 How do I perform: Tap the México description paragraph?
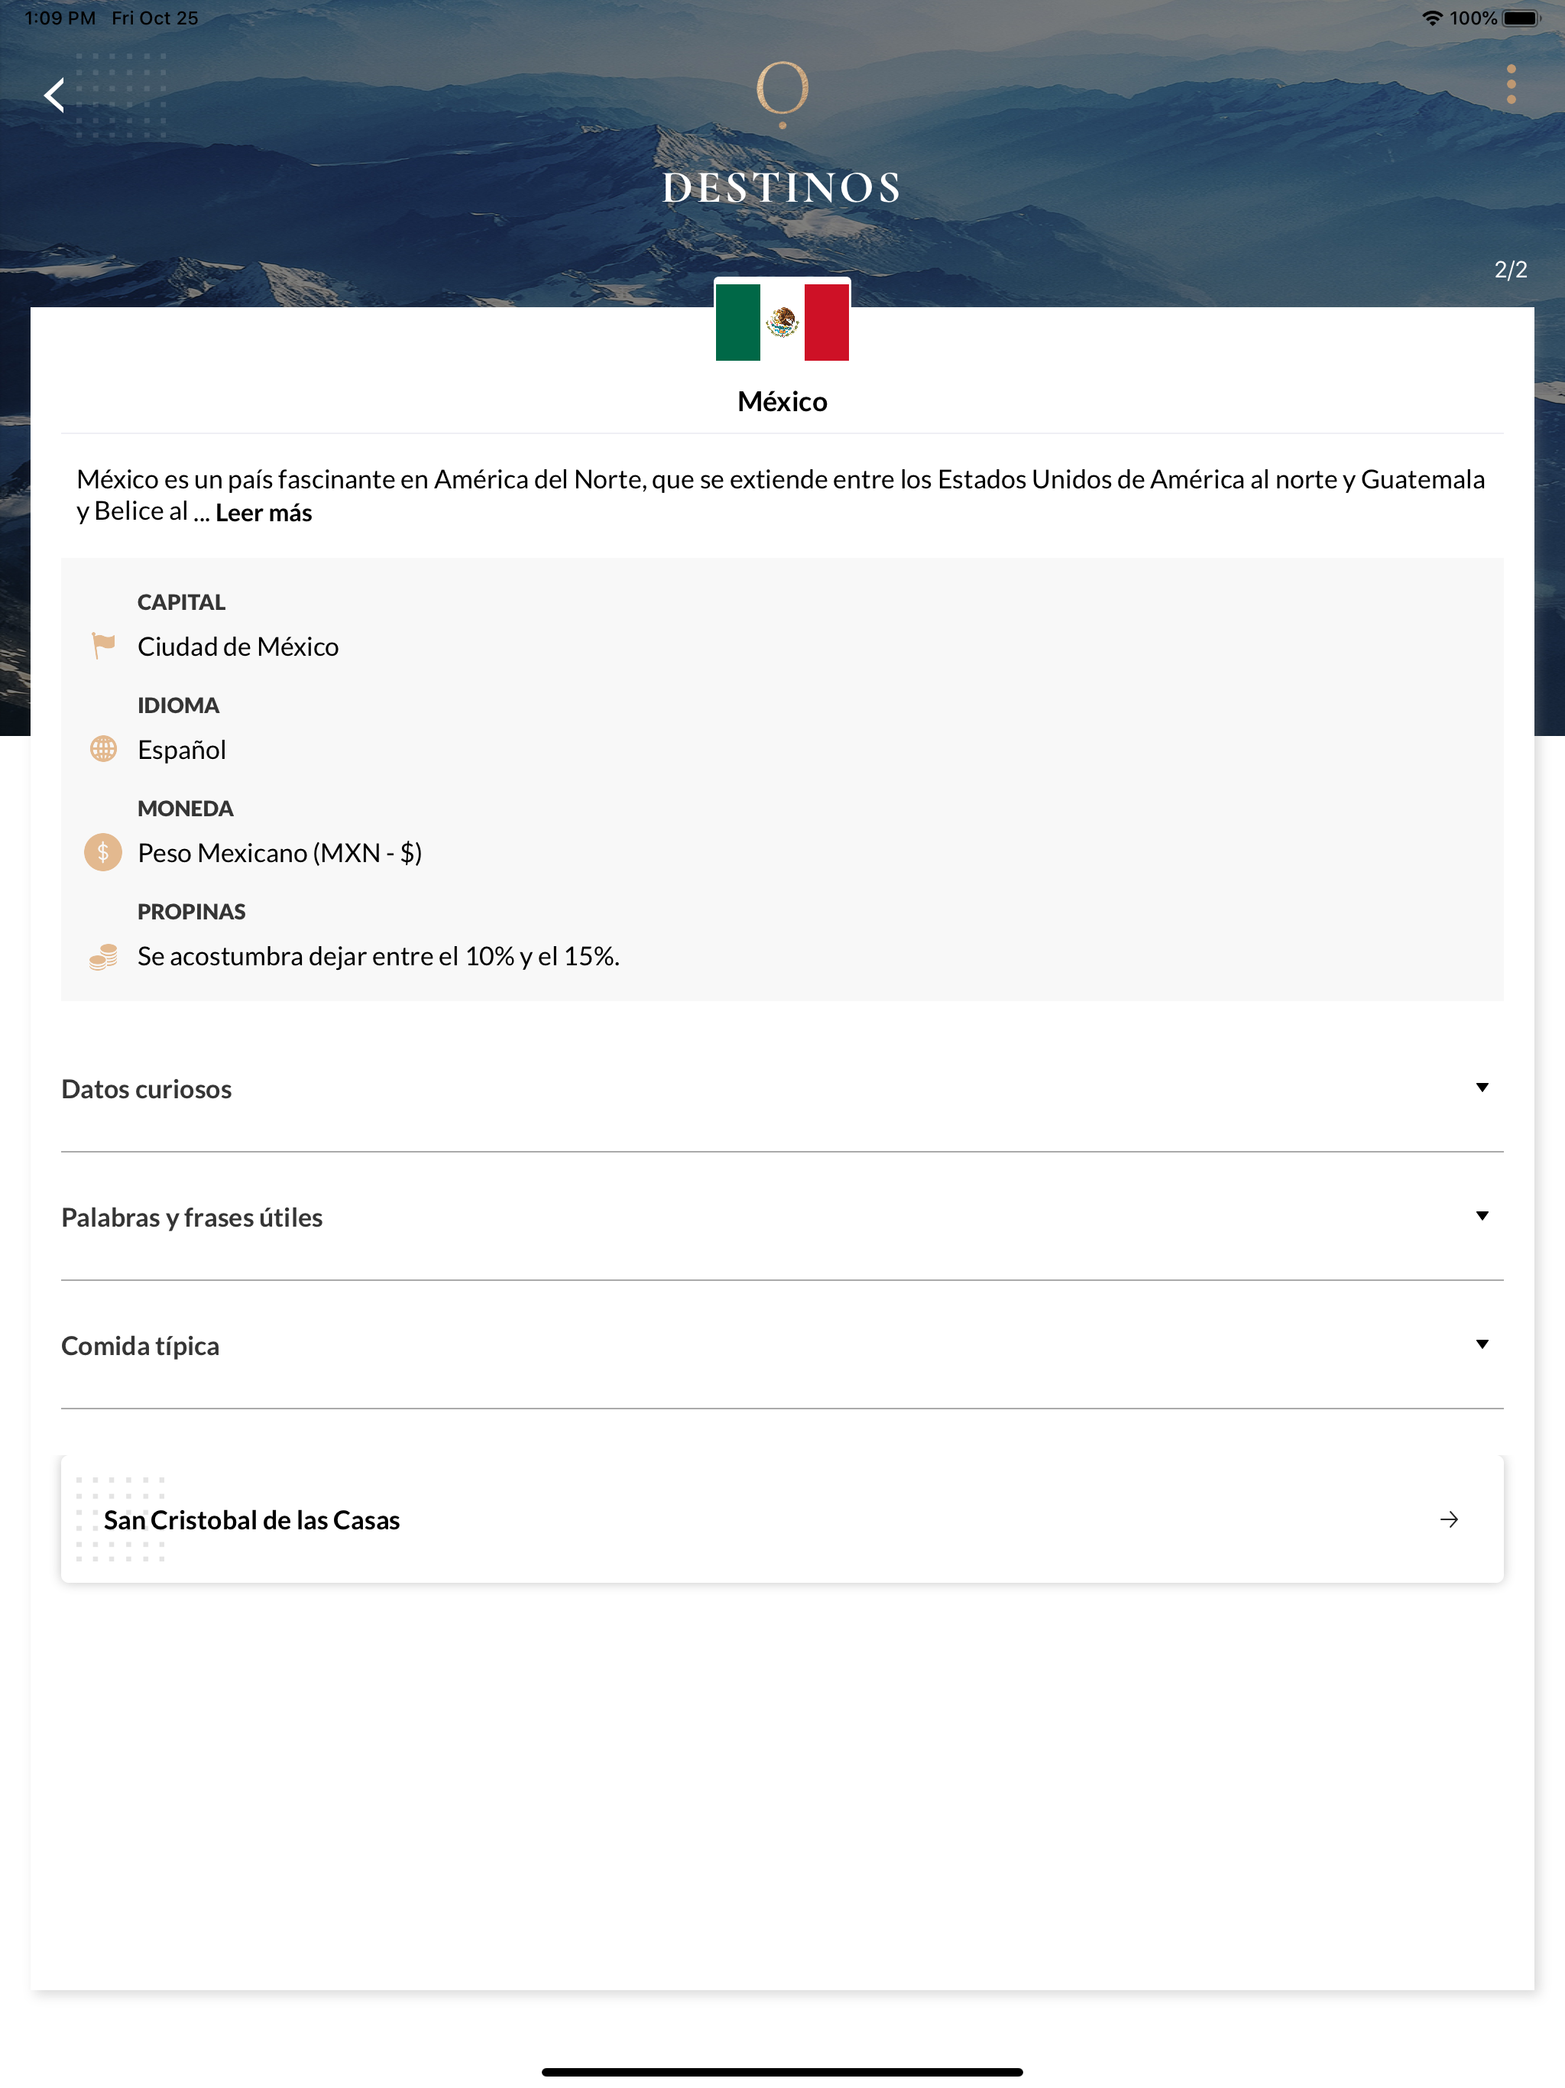tap(781, 495)
